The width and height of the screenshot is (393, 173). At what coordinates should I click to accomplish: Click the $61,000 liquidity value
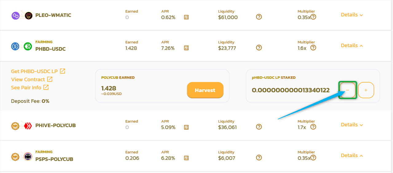(x=228, y=17)
